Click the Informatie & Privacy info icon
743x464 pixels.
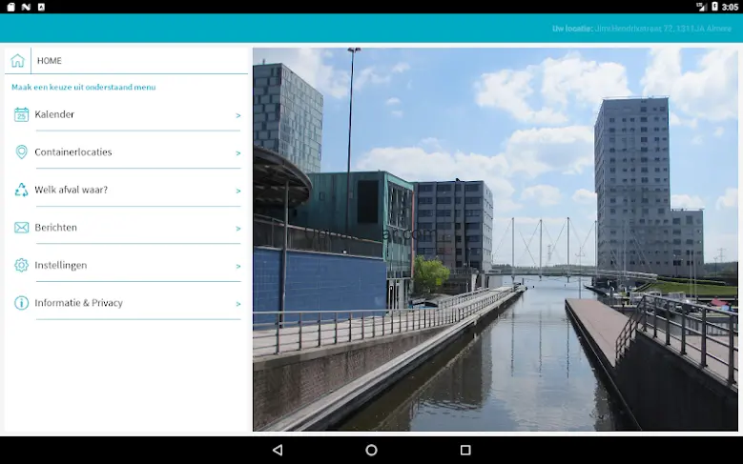21,303
